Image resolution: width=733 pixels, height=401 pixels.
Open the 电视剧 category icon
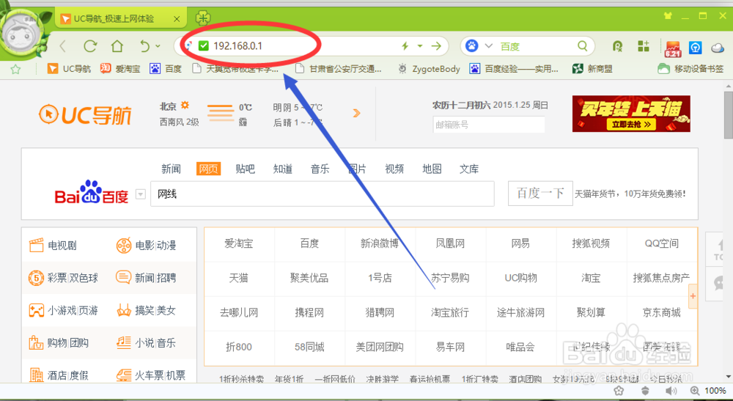coord(37,245)
